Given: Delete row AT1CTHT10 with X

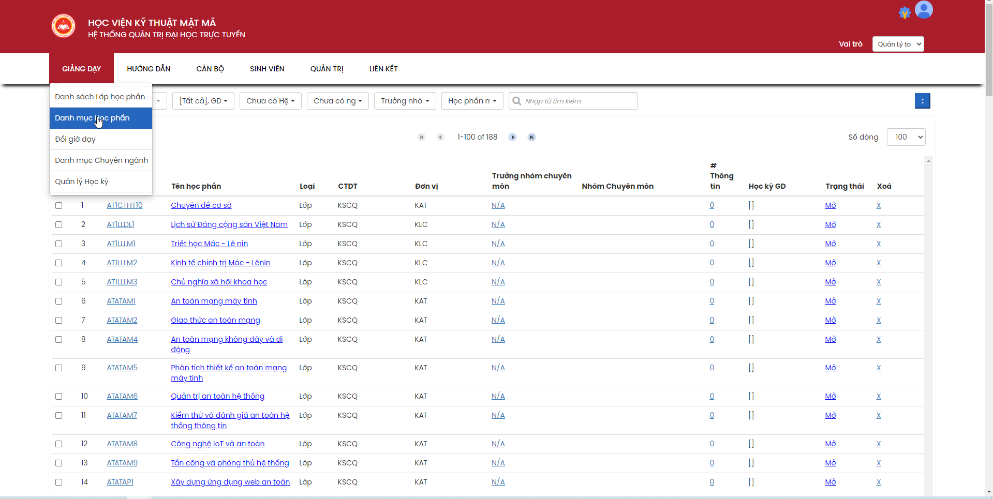Looking at the screenshot, I should 879,205.
